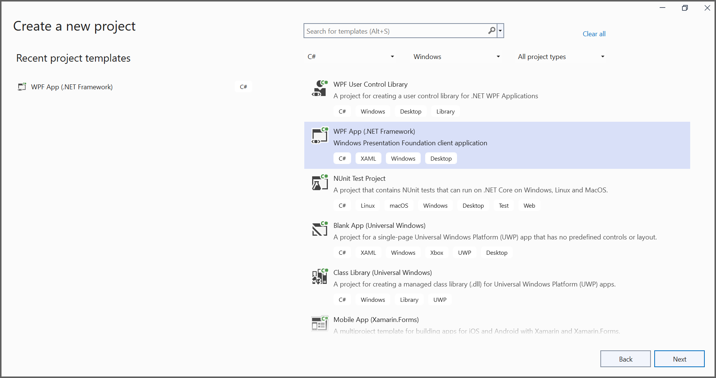Viewport: 716px width, 378px height.
Task: Click XAML tag under Blank App
Action: 368,252
